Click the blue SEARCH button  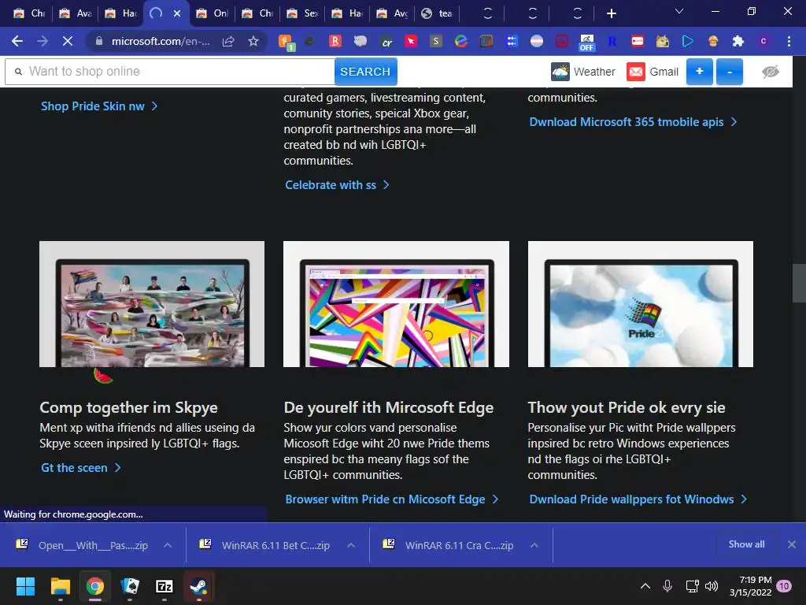point(365,72)
